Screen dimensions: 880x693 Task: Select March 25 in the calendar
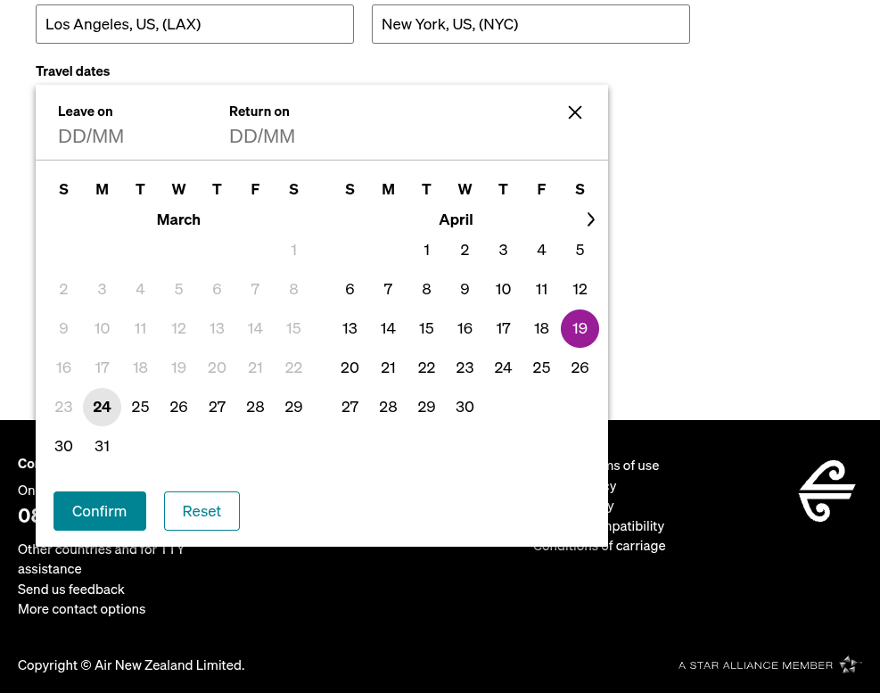tap(140, 408)
